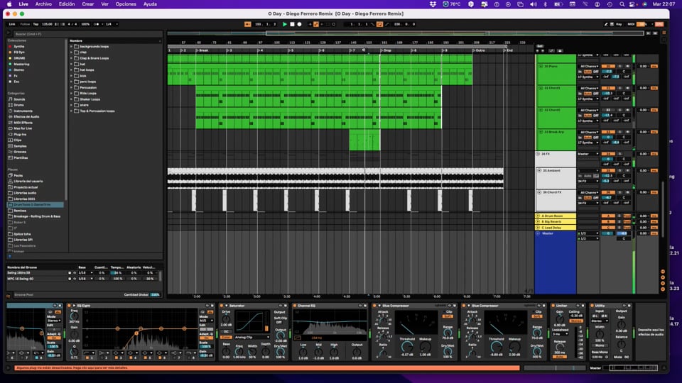Click the Arrangement Record button

point(299,24)
